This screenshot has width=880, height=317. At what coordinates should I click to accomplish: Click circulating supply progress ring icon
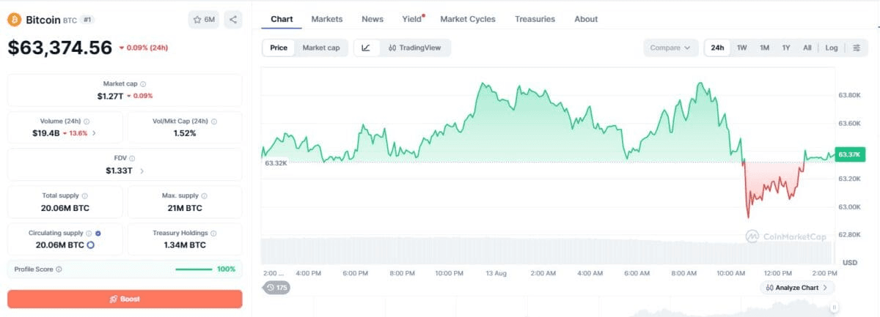[90, 245]
